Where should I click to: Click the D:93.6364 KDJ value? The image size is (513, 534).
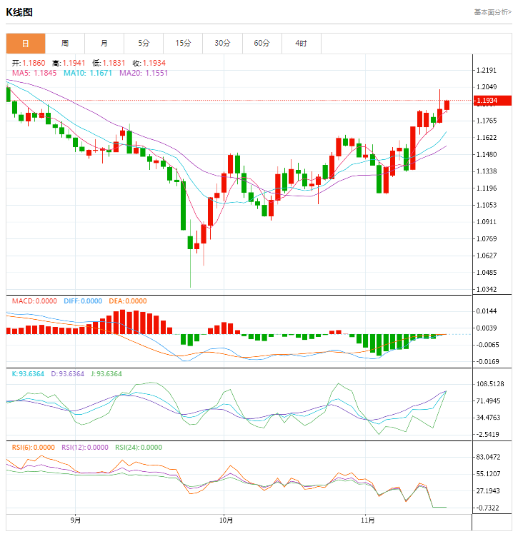coord(67,374)
